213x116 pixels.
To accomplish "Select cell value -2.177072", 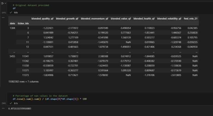I will pos(73,28).
